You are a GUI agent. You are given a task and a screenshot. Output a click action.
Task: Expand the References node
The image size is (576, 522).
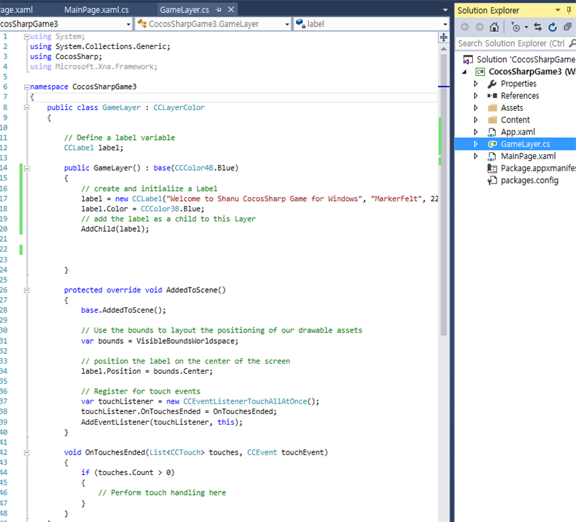476,96
